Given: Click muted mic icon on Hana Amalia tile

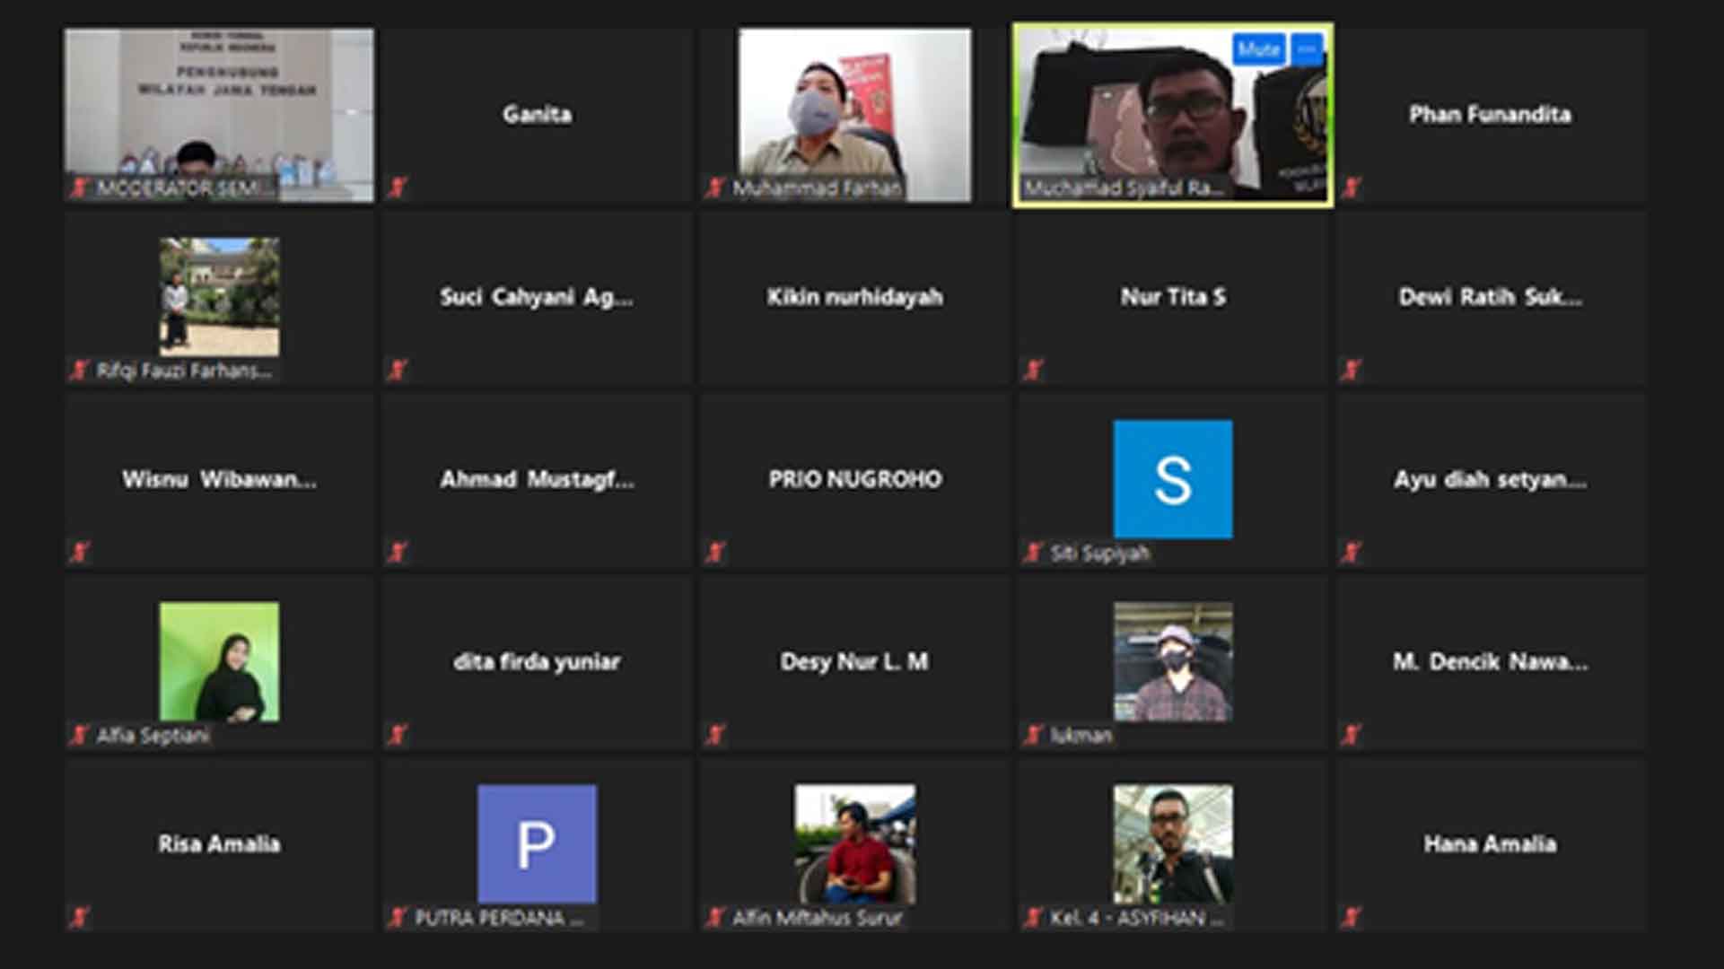Looking at the screenshot, I should [1352, 917].
